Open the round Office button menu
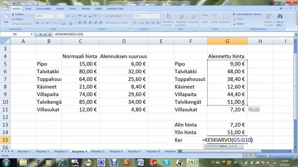Viewport: 298px width, 167px height. tap(5, 5)
